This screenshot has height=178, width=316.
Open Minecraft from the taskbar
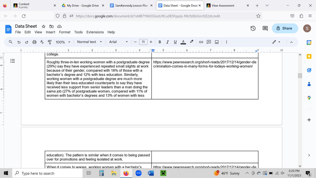[x=163, y=173]
